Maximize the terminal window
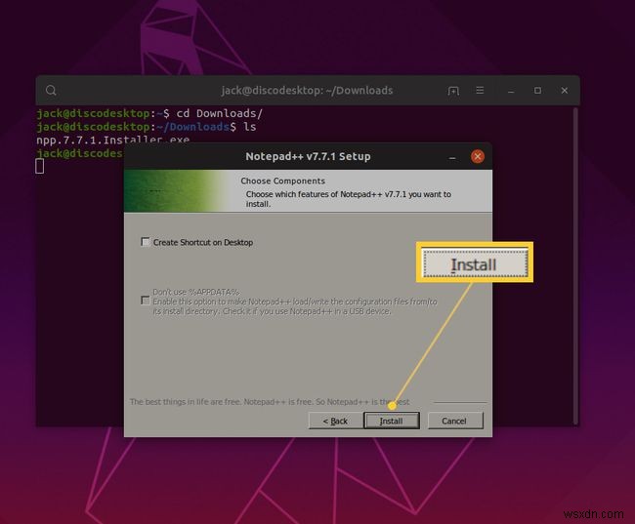This screenshot has width=635, height=524. pyautogui.click(x=537, y=90)
